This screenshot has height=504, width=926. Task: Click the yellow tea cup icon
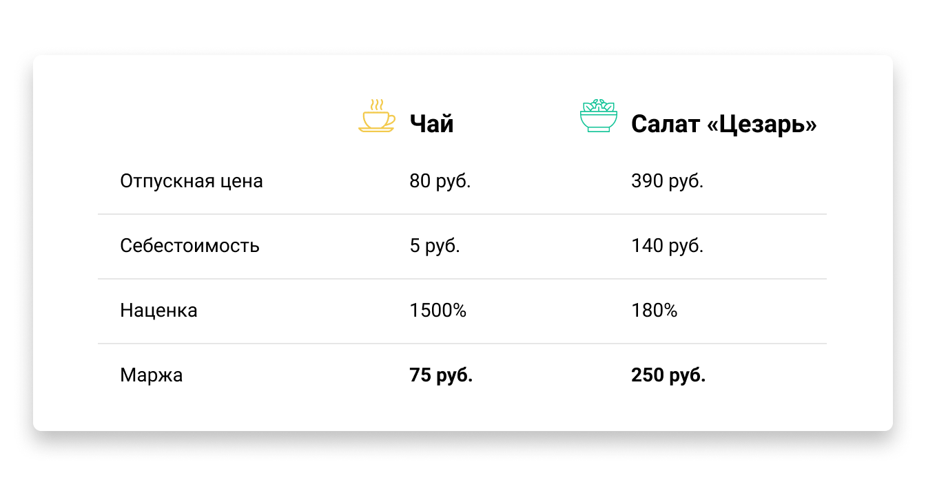pyautogui.click(x=377, y=115)
